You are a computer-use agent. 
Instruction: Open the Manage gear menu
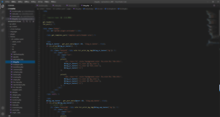[3, 114]
